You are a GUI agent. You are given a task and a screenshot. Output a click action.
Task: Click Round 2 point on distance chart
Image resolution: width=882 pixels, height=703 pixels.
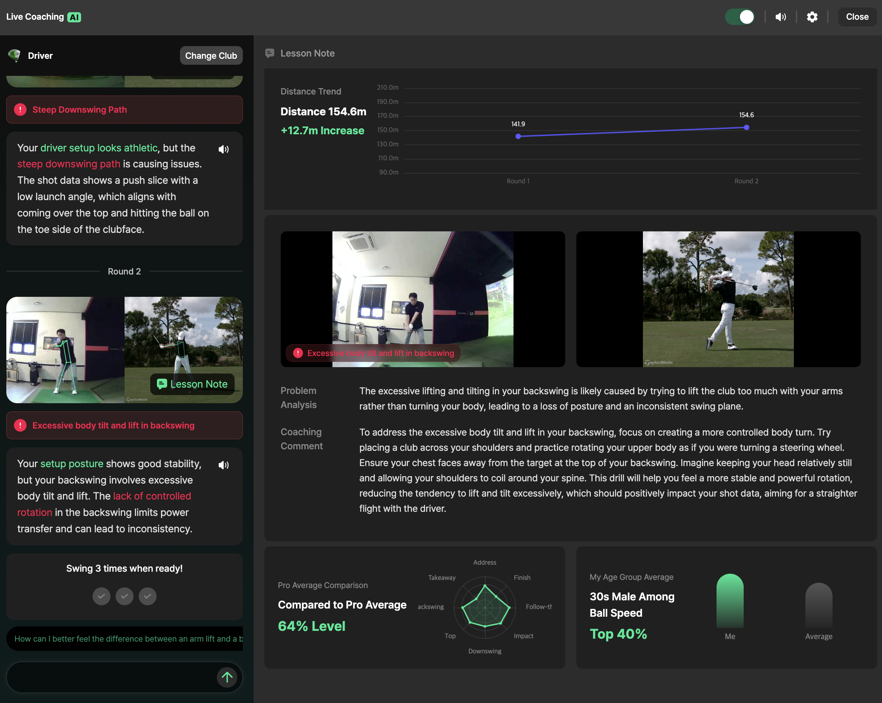[746, 128]
